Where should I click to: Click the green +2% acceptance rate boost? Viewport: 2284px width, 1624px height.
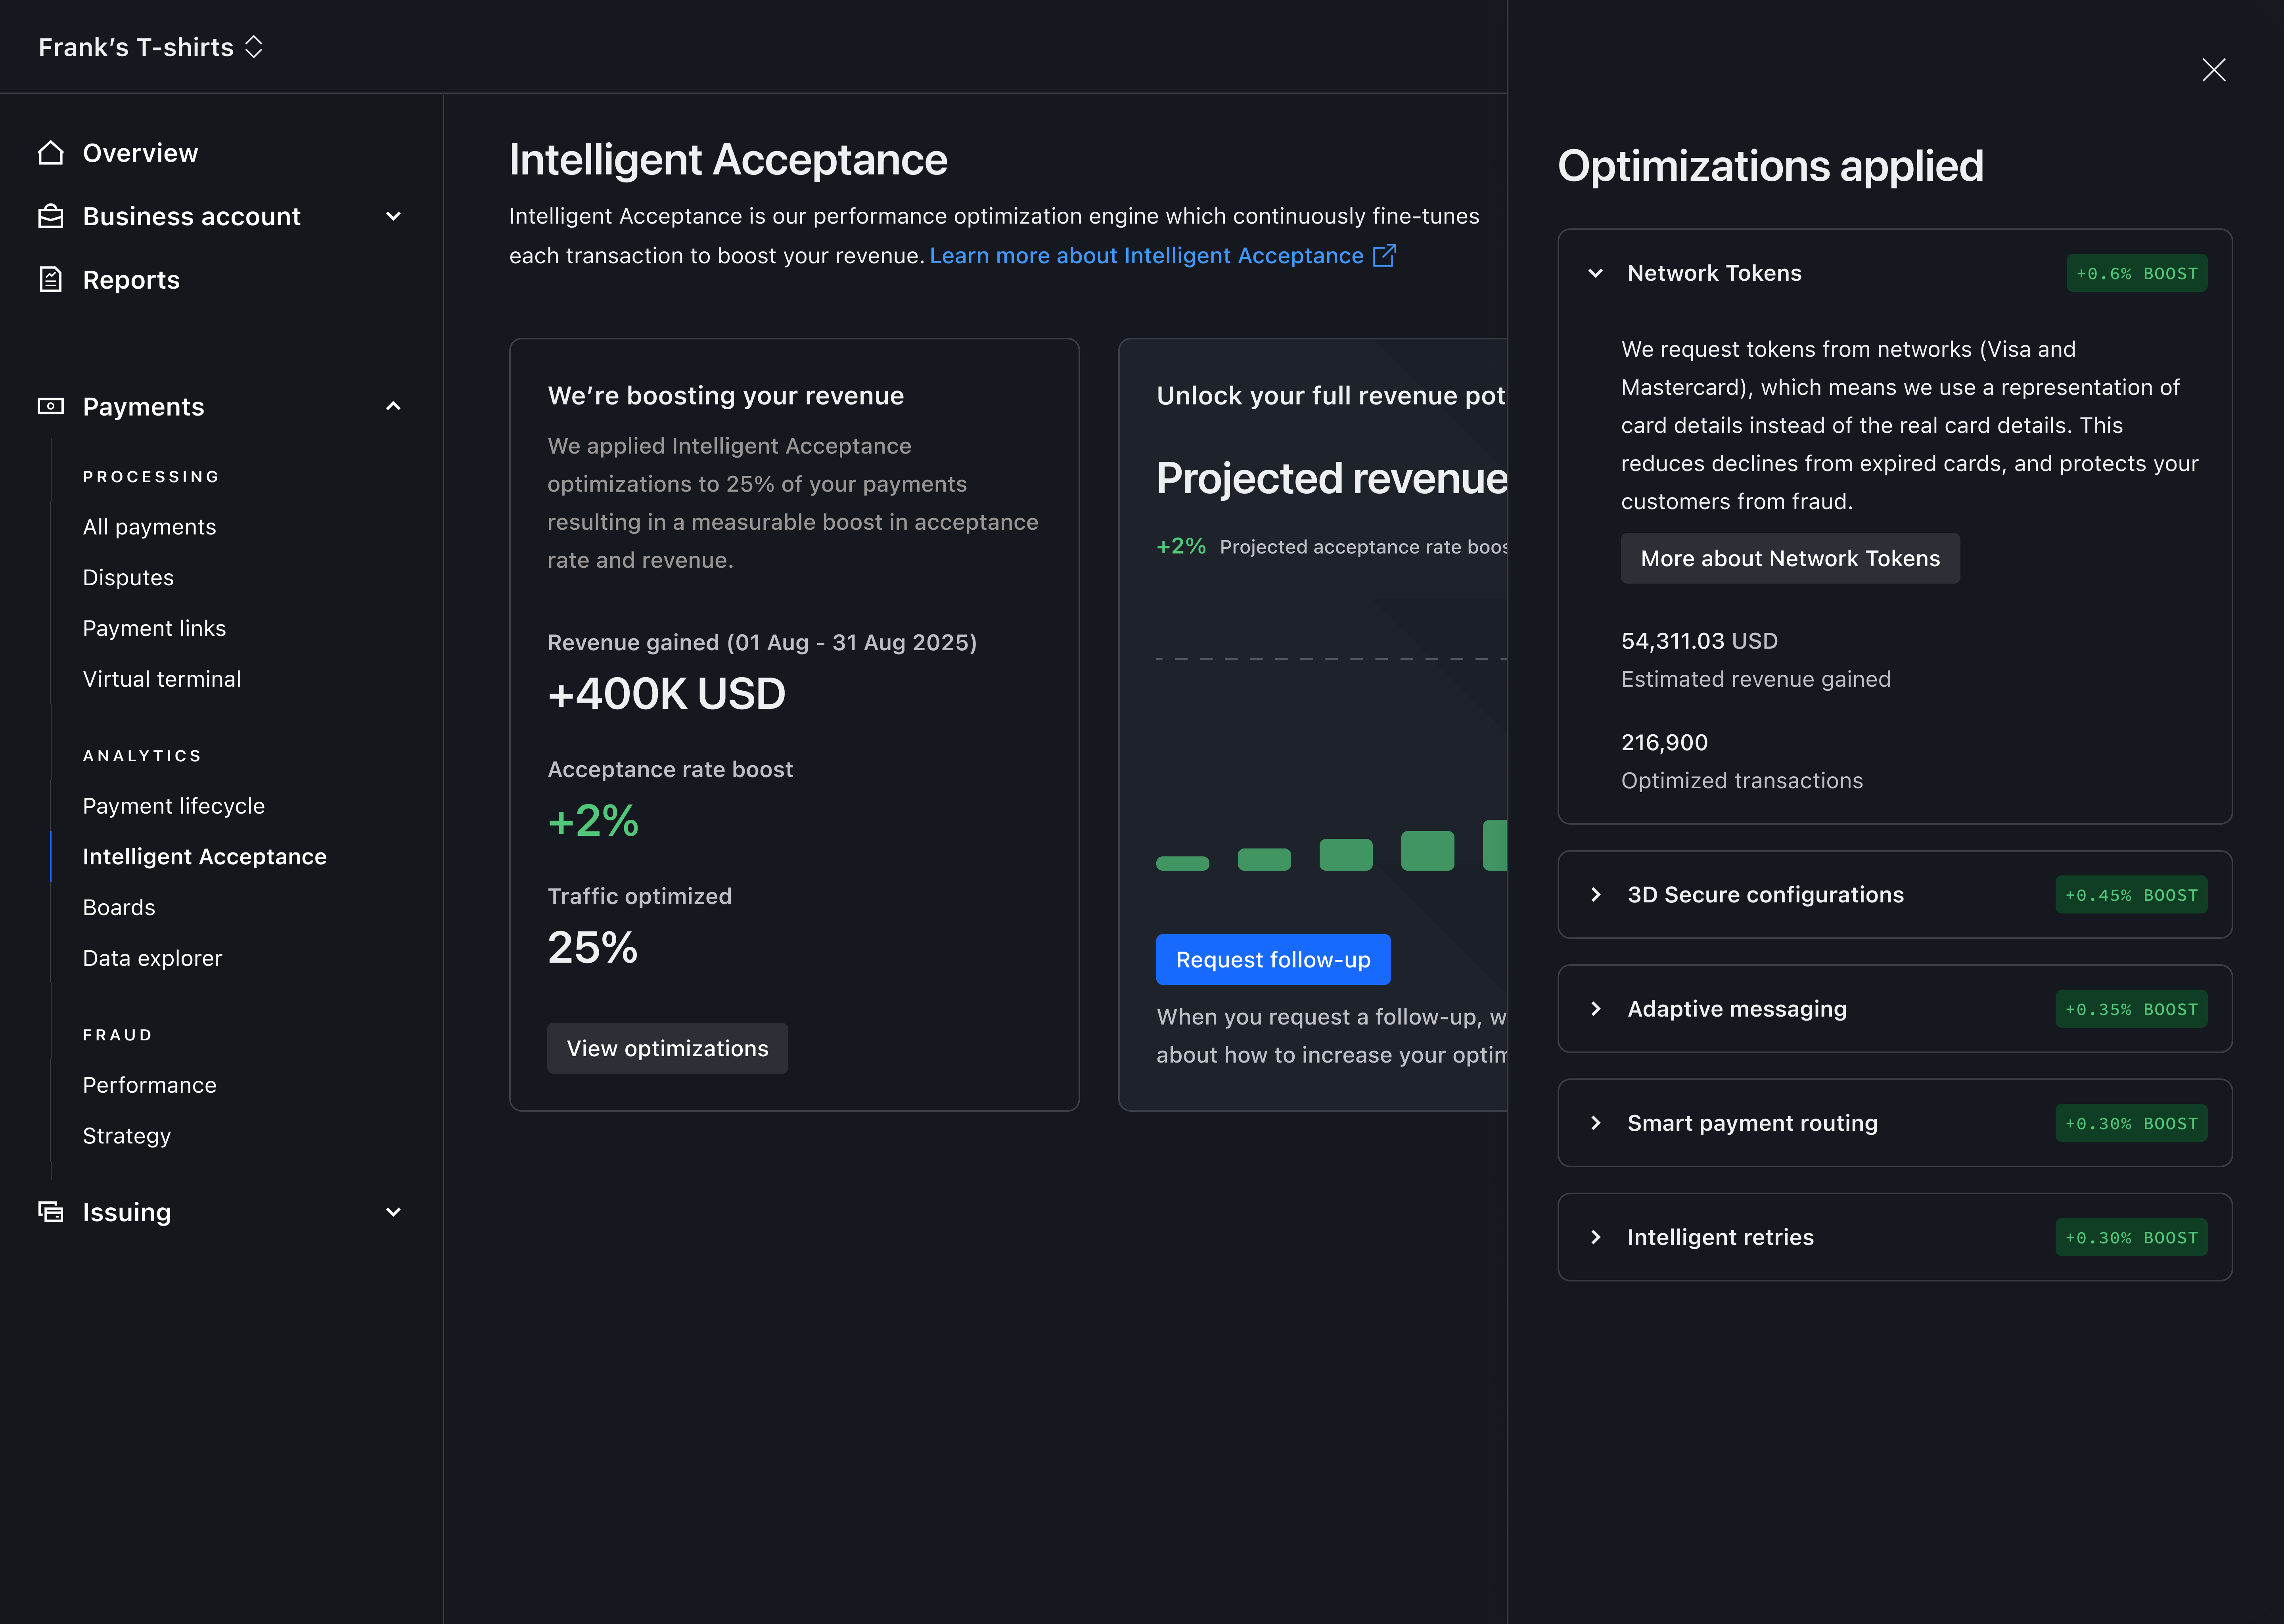(593, 821)
